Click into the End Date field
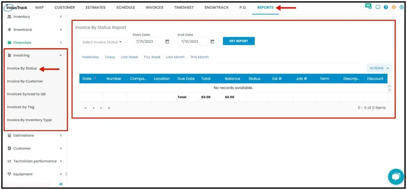The image size is (407, 190). coord(193,41)
